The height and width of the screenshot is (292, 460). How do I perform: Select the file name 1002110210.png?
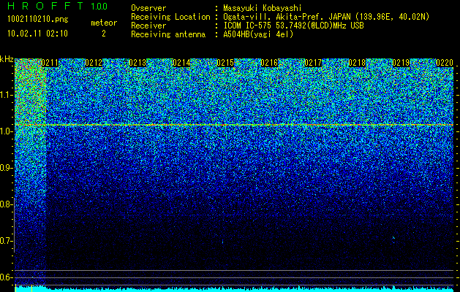tap(38, 19)
